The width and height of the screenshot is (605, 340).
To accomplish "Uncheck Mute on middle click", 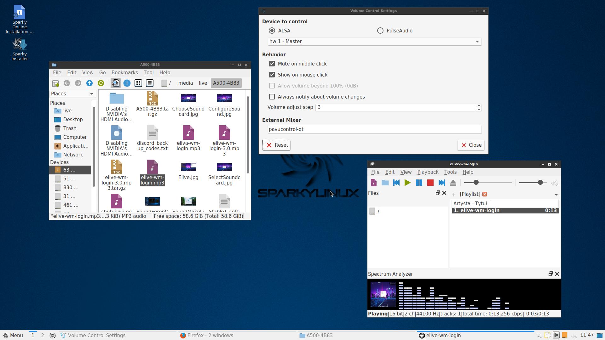I will coord(272,64).
